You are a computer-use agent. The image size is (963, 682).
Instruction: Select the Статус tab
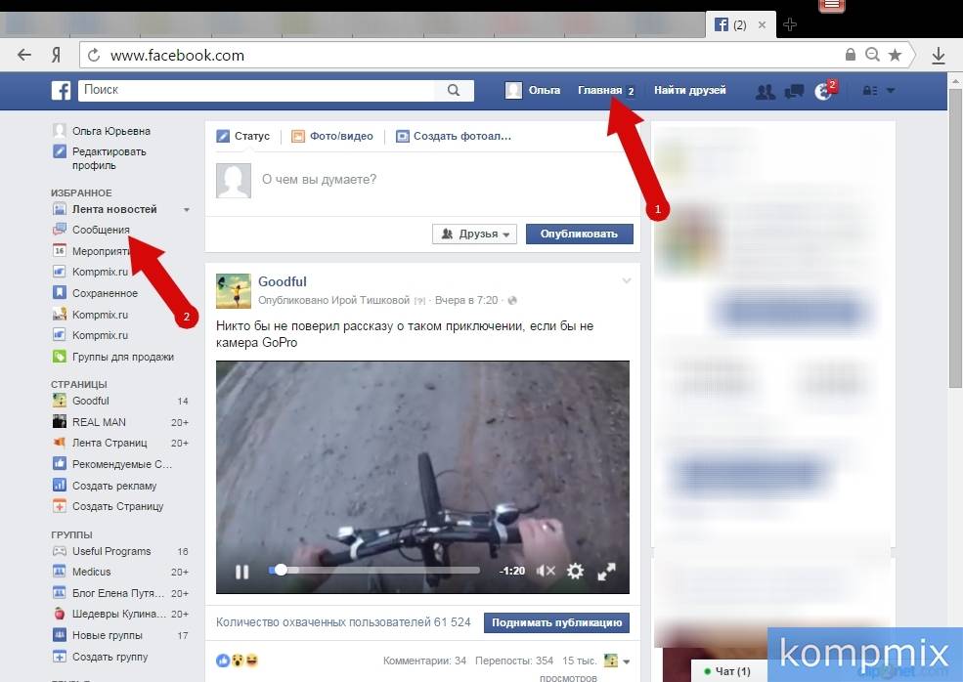coord(243,136)
